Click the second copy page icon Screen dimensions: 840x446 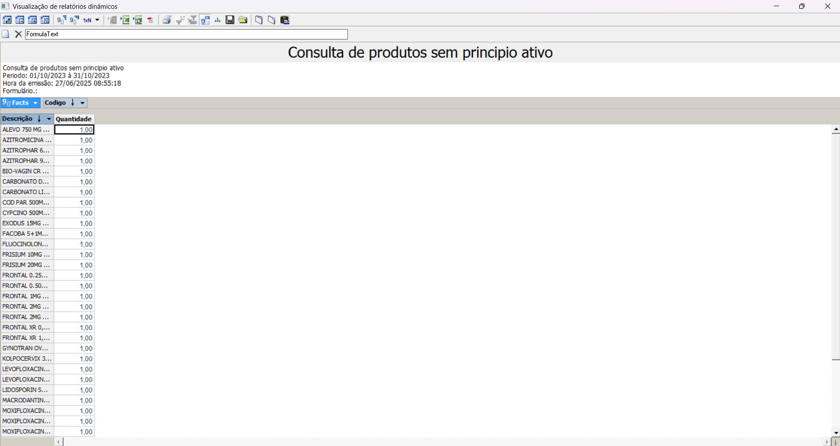tap(272, 20)
